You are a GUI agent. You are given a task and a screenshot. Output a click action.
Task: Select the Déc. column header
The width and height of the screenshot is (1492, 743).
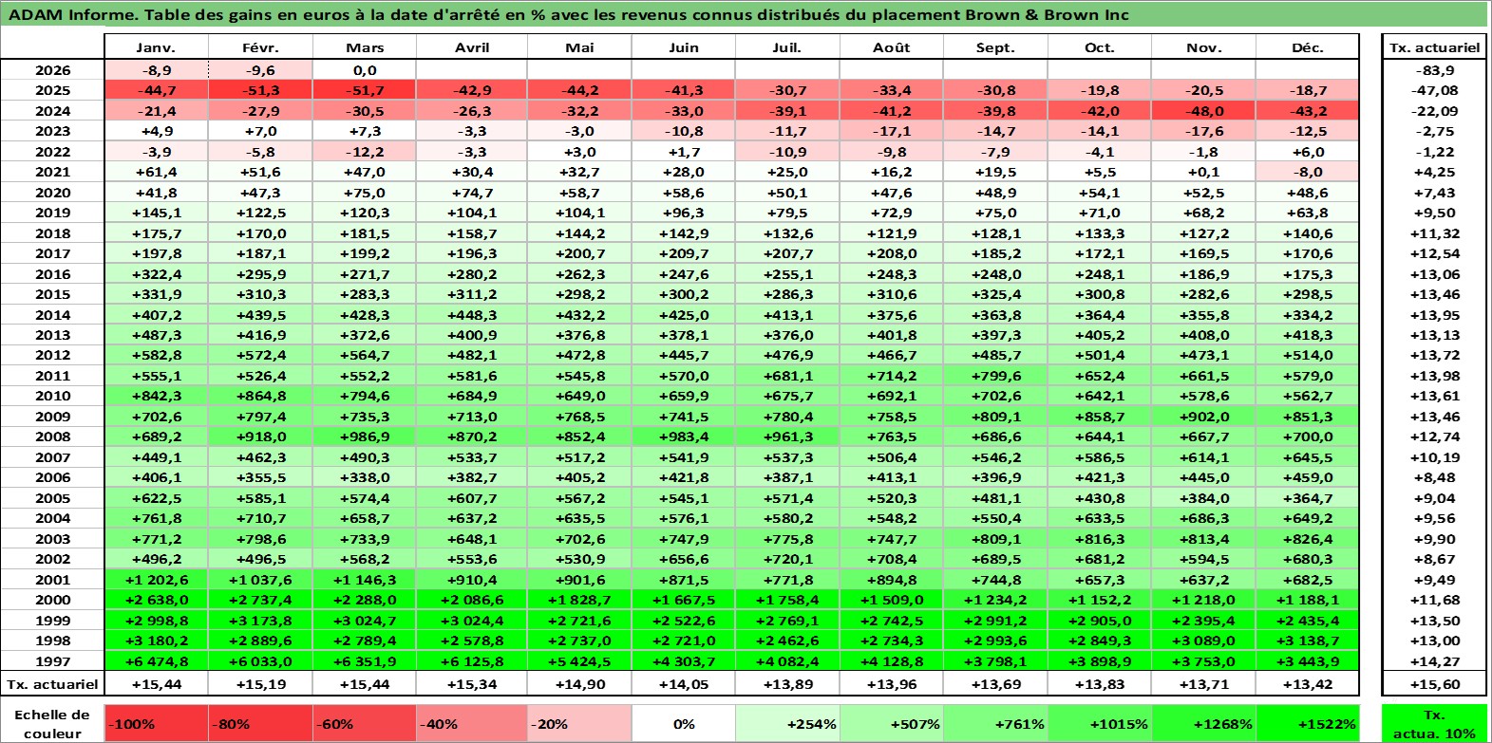1308,47
